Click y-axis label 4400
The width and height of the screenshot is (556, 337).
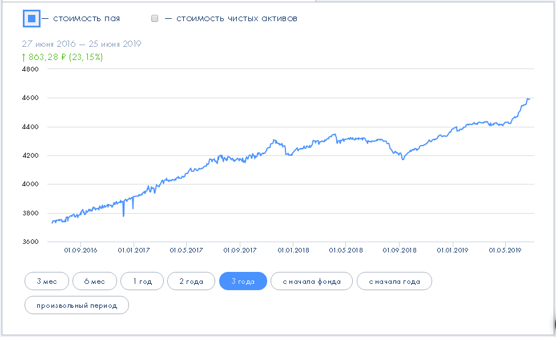(30, 127)
